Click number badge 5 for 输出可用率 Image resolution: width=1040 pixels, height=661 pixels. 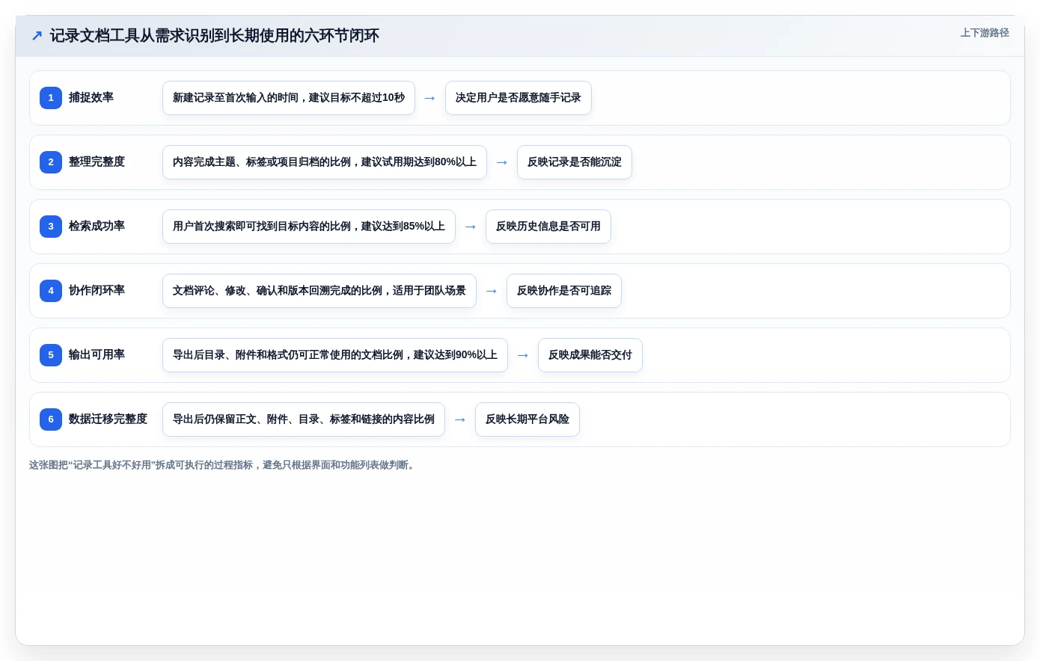click(x=51, y=355)
